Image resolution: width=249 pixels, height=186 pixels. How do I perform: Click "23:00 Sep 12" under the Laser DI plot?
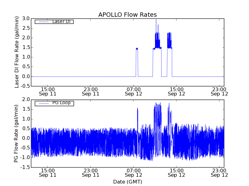click(219, 91)
